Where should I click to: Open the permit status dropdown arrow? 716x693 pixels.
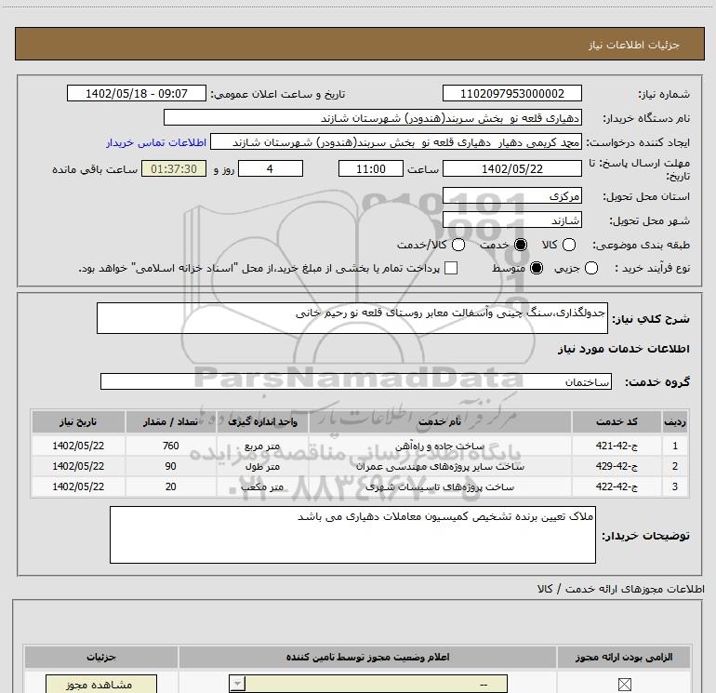pyautogui.click(x=237, y=685)
